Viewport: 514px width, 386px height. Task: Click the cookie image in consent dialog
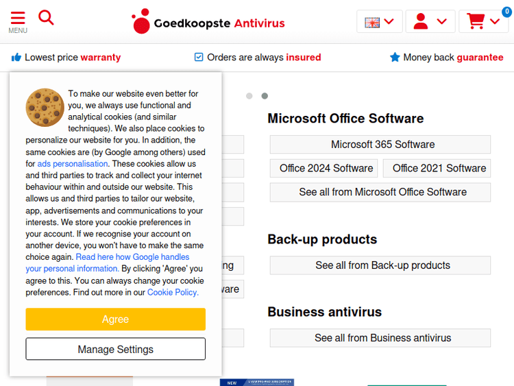(x=45, y=107)
